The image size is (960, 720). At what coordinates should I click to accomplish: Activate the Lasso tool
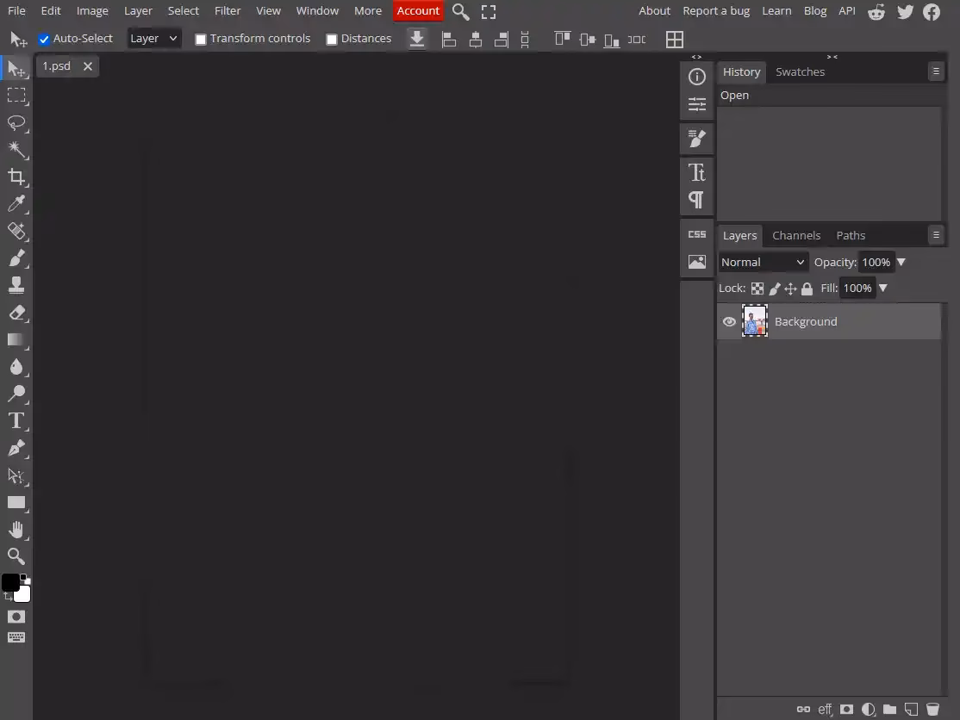coord(17,122)
